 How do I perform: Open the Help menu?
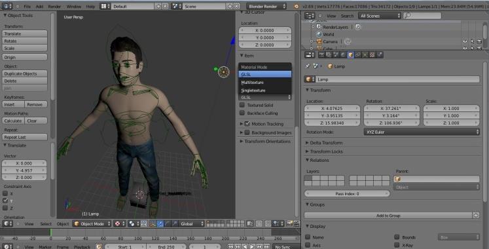[x=90, y=7]
